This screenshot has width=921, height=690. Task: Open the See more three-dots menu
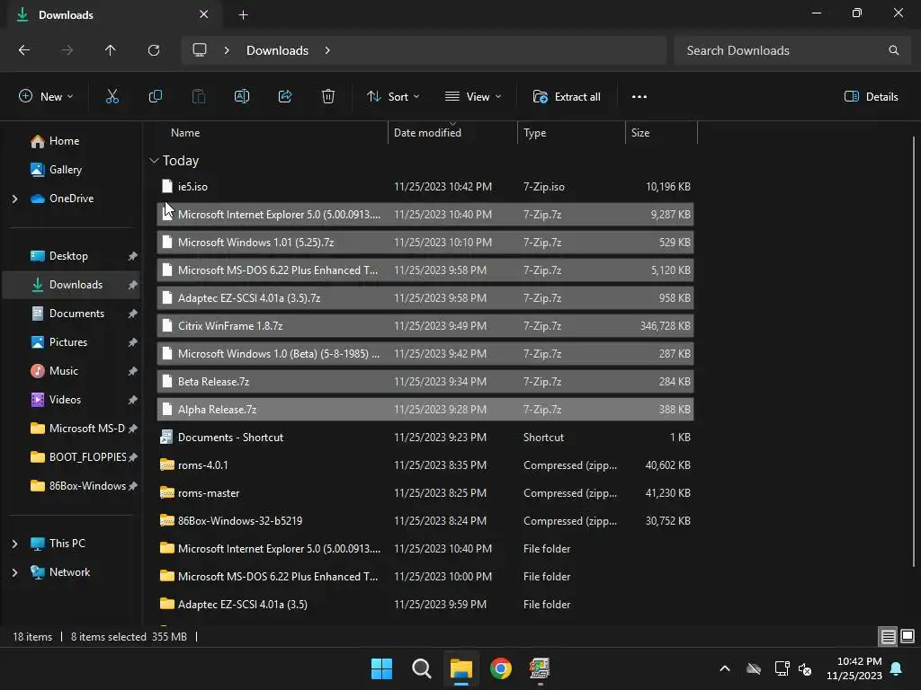coord(639,97)
